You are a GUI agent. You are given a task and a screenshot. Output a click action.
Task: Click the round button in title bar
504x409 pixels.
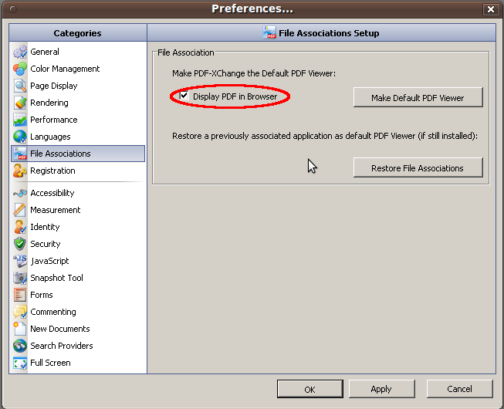click(x=13, y=9)
